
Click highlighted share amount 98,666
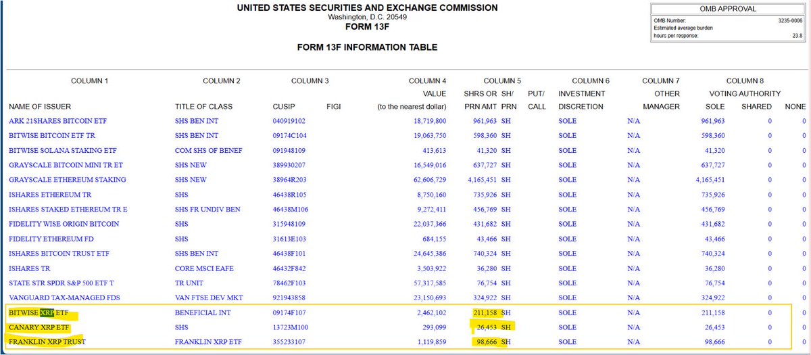[487, 342]
